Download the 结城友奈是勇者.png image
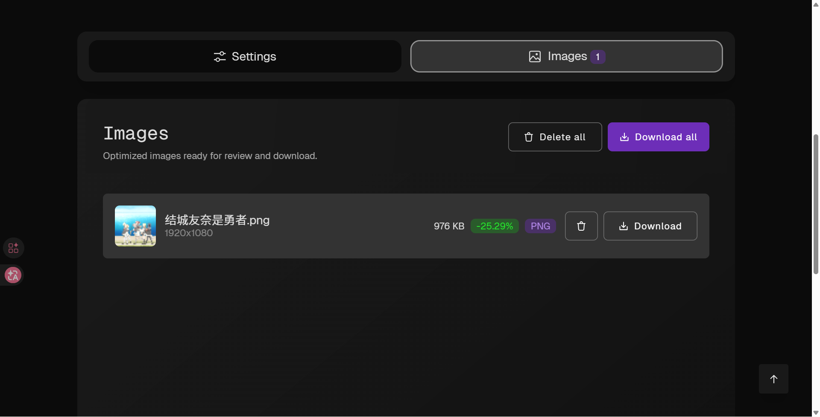820x417 pixels. 650,226
